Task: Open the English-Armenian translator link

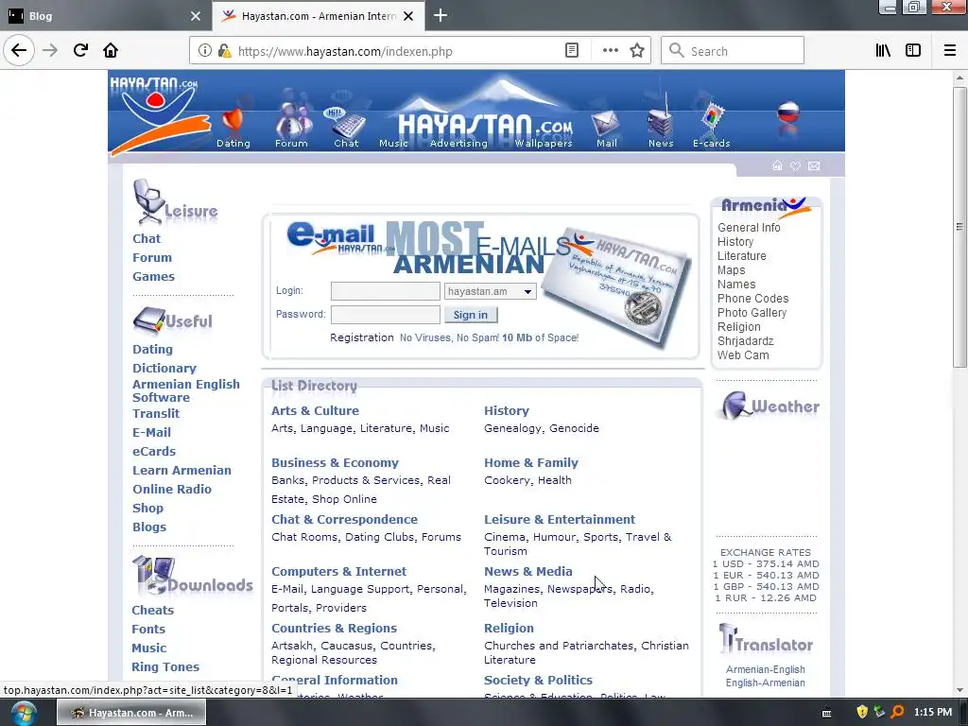Action: [765, 683]
